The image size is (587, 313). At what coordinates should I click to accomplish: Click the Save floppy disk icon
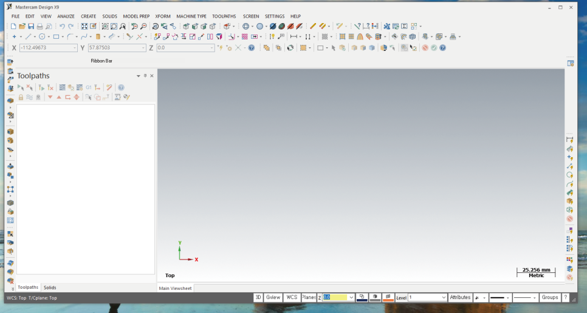(x=31, y=26)
